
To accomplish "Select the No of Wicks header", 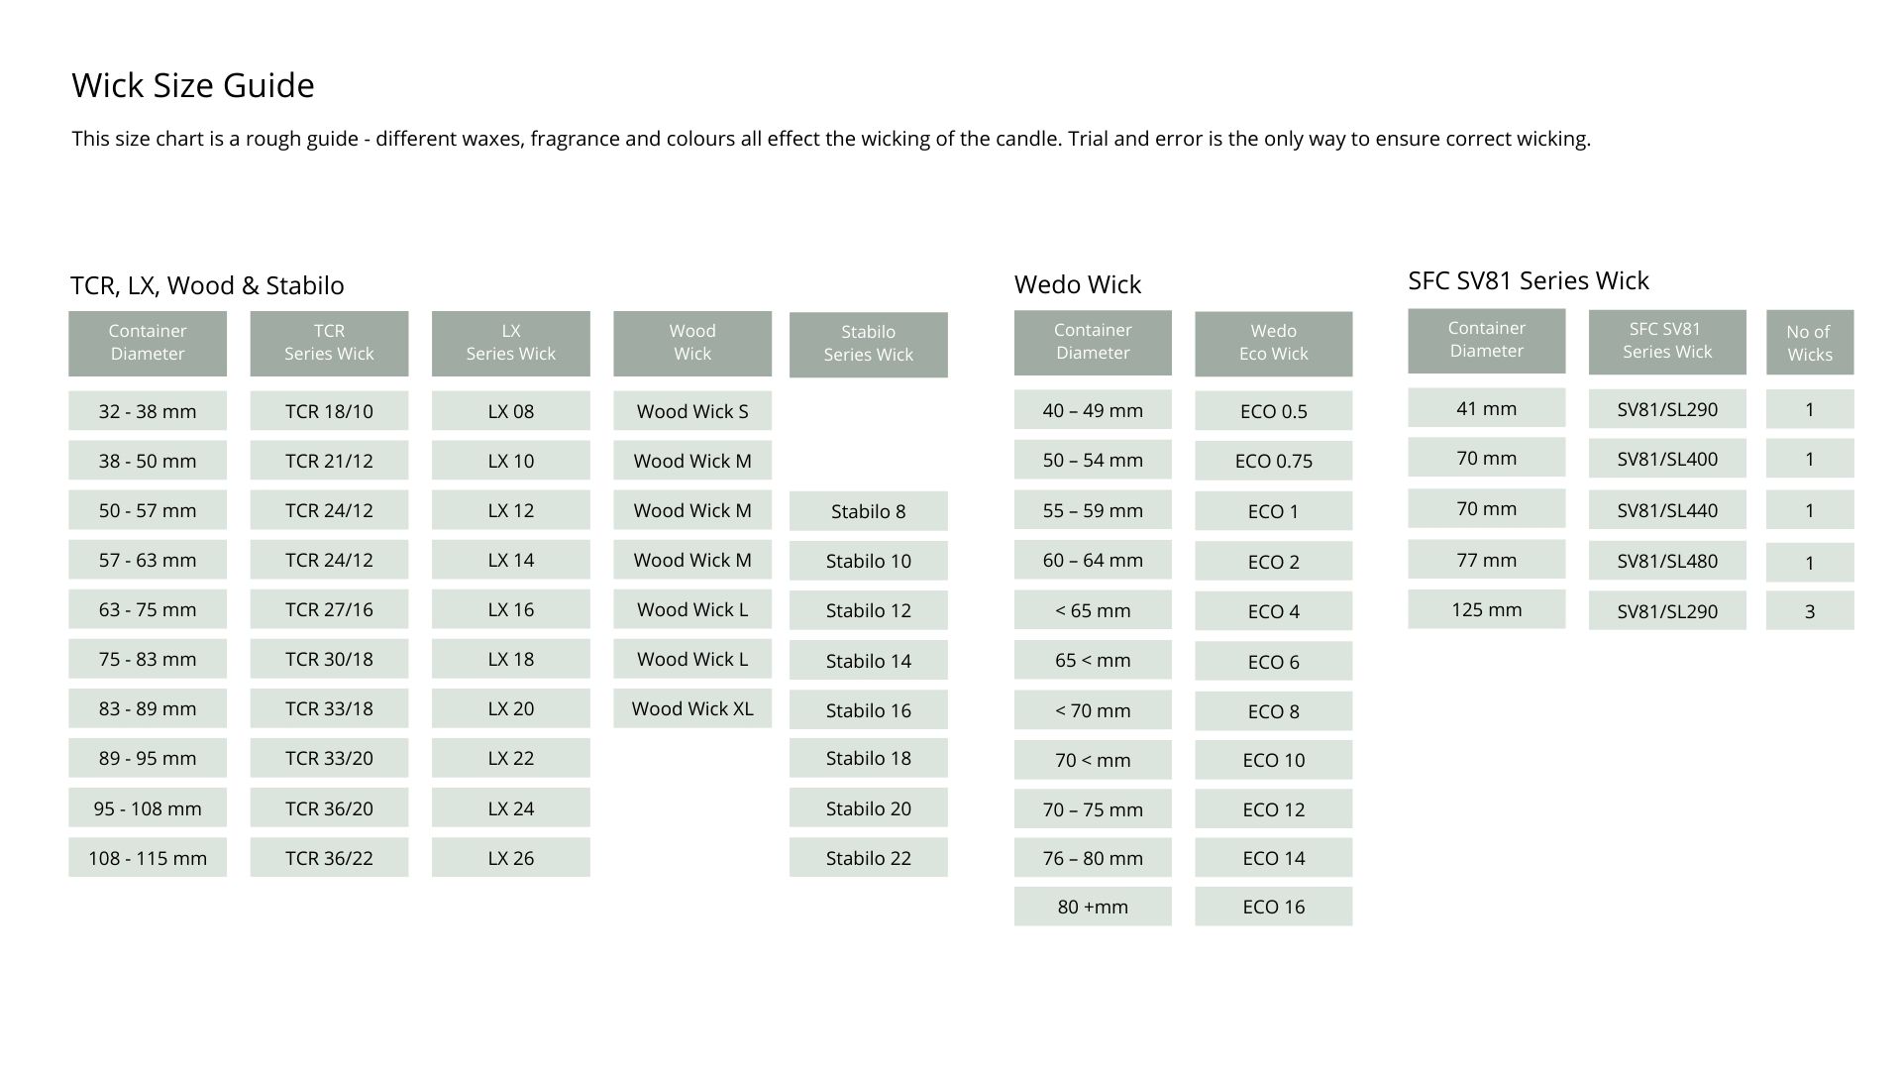I will tap(1809, 343).
